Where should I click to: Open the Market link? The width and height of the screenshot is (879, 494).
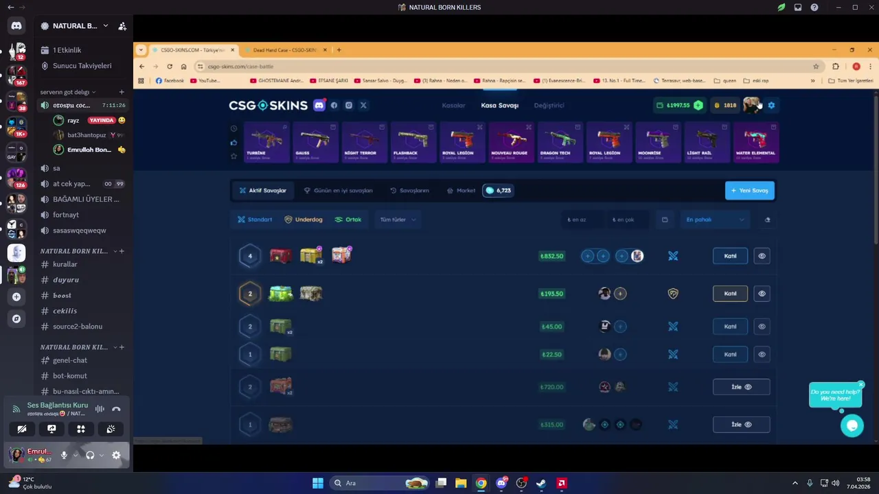(461, 190)
